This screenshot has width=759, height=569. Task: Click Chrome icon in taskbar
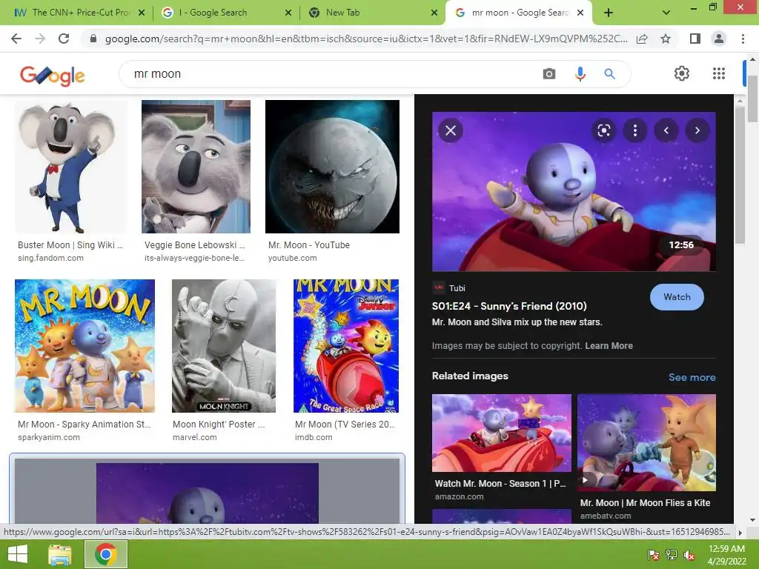click(105, 554)
